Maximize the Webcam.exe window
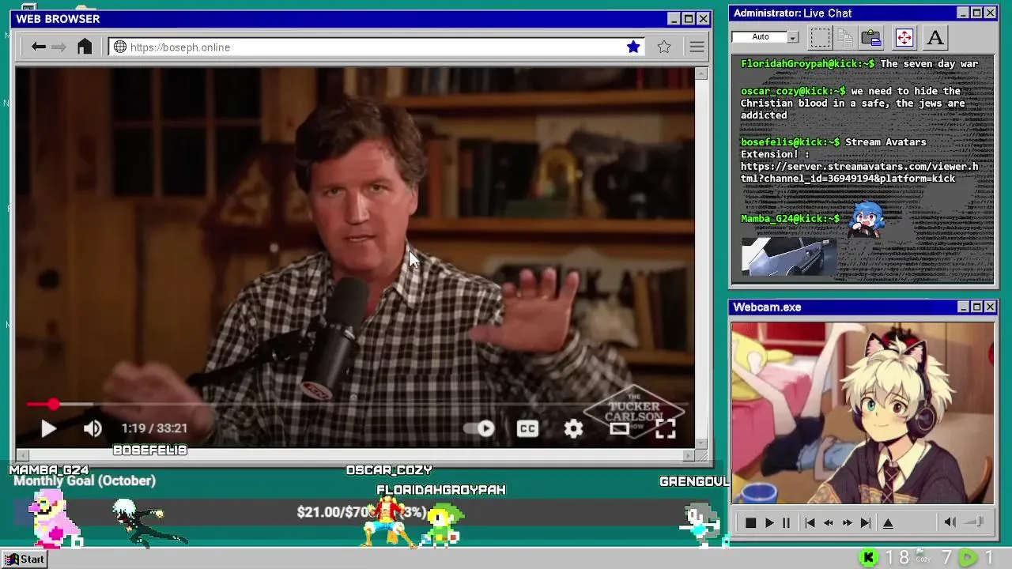Image resolution: width=1012 pixels, height=569 pixels. (x=976, y=307)
